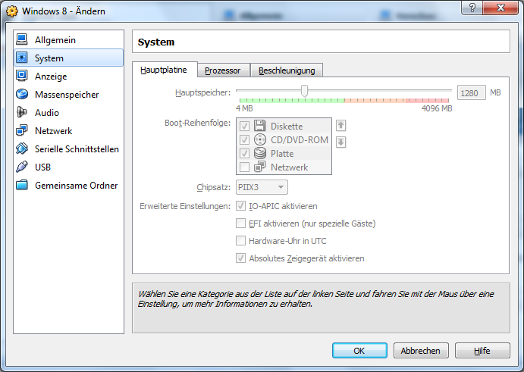Image resolution: width=524 pixels, height=372 pixels.
Task: Select Gemeinsame Ordner category label
Action: [x=76, y=186]
